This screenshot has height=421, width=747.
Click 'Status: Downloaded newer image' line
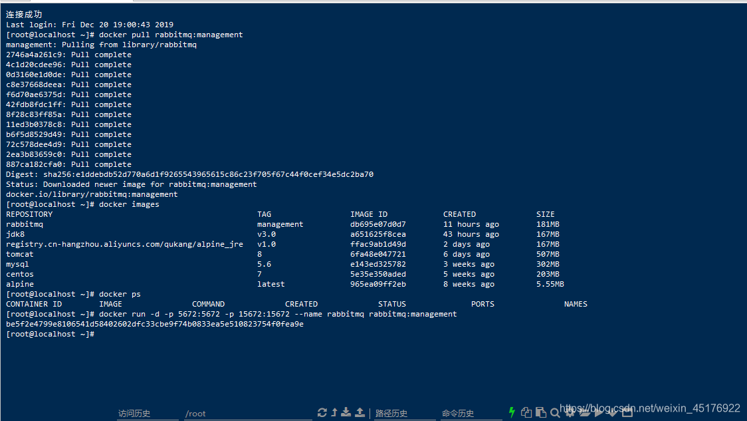pyautogui.click(x=132, y=184)
